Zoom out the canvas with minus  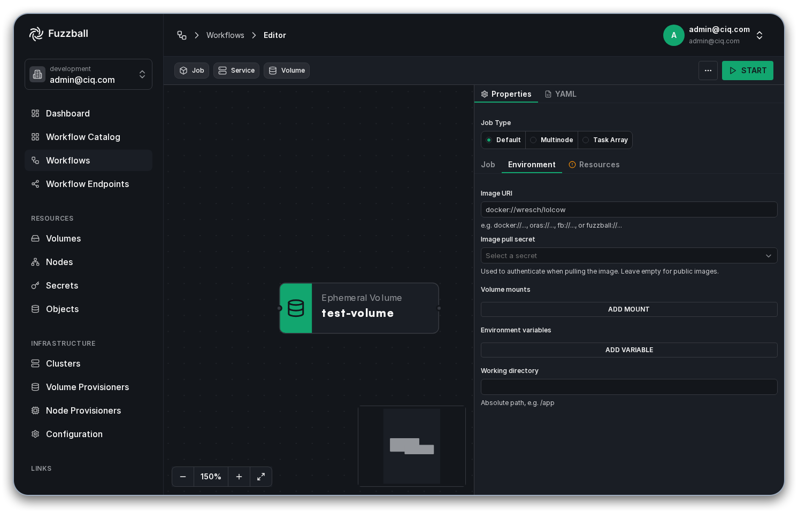point(183,477)
